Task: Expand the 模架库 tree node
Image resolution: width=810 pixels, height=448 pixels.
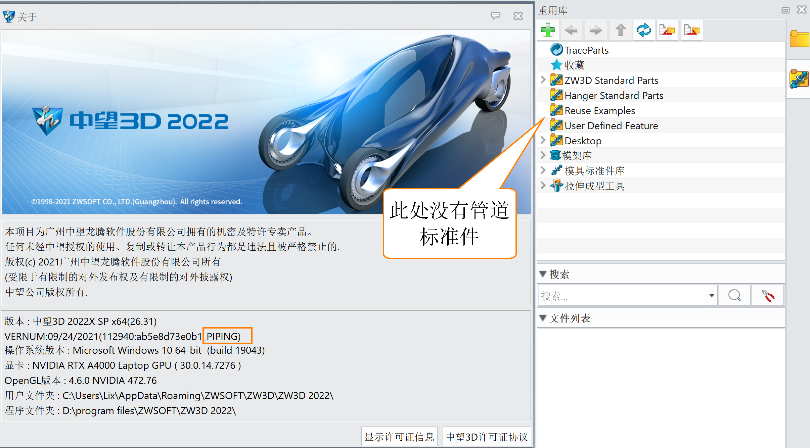Action: pos(543,155)
